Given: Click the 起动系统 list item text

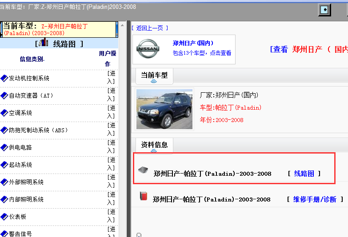Looking at the screenshot, I should click(x=20, y=165).
